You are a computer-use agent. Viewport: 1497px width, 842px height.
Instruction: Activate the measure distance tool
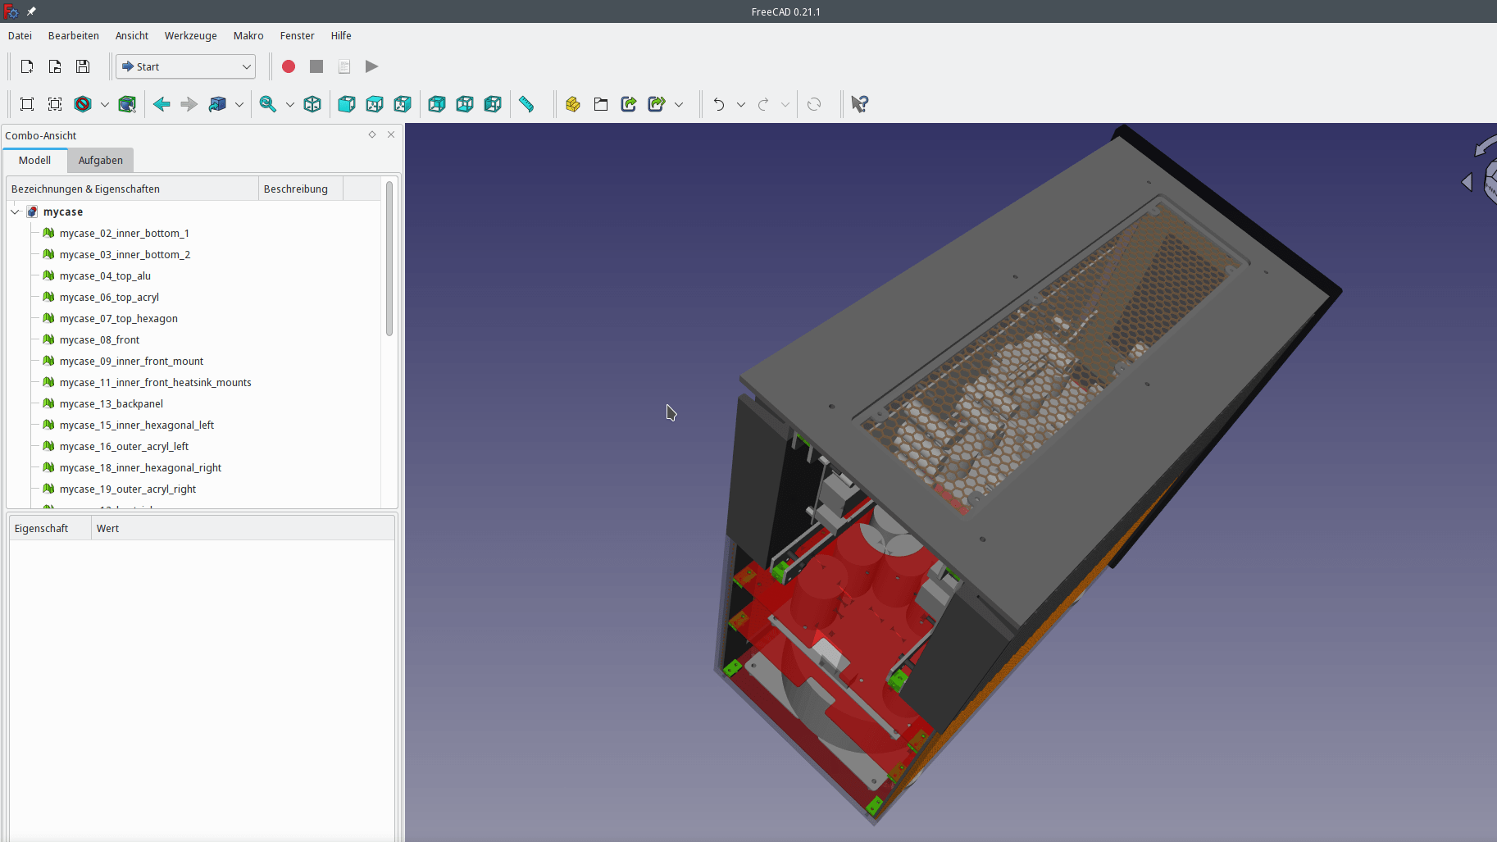tap(526, 104)
